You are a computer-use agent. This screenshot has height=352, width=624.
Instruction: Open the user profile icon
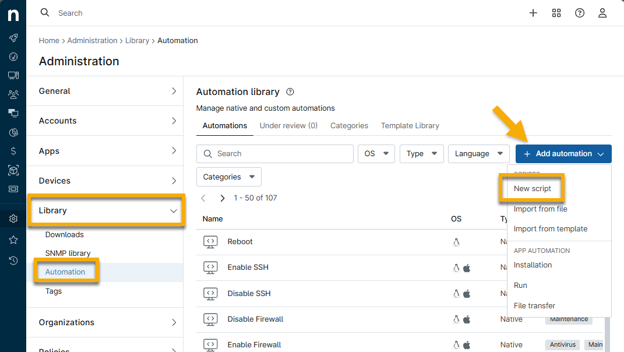603,13
